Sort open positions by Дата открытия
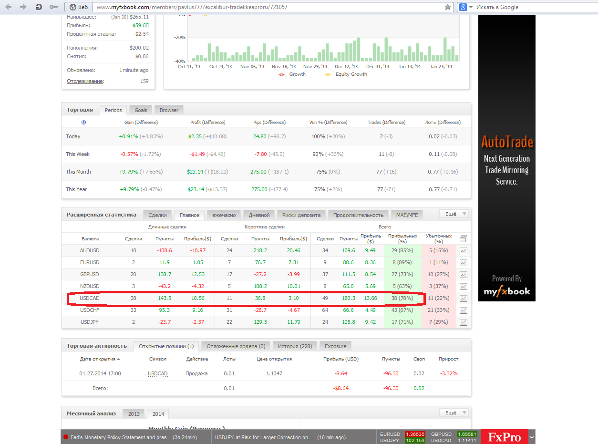The width and height of the screenshot is (598, 444). coord(100,359)
